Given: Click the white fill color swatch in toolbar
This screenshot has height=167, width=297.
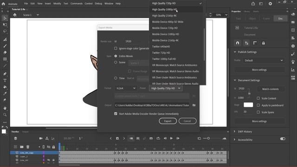Looking at the screenshot, I should 4,131.
